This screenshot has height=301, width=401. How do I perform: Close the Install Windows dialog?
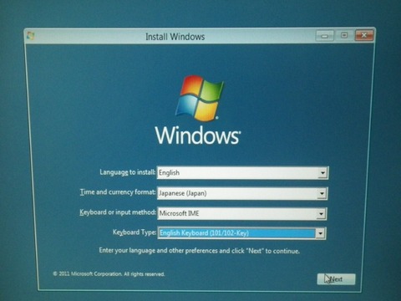(x=364, y=35)
